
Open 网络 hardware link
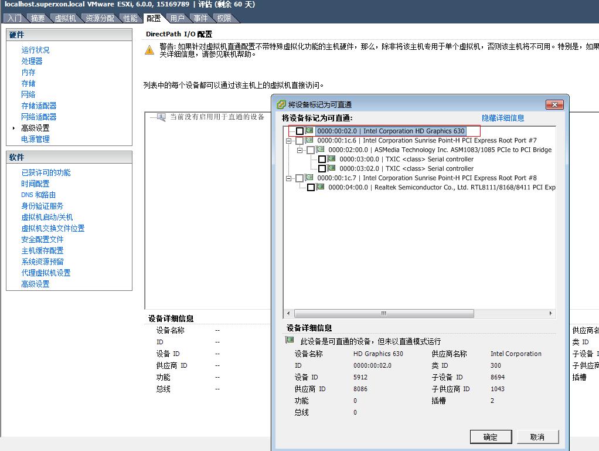coord(28,94)
